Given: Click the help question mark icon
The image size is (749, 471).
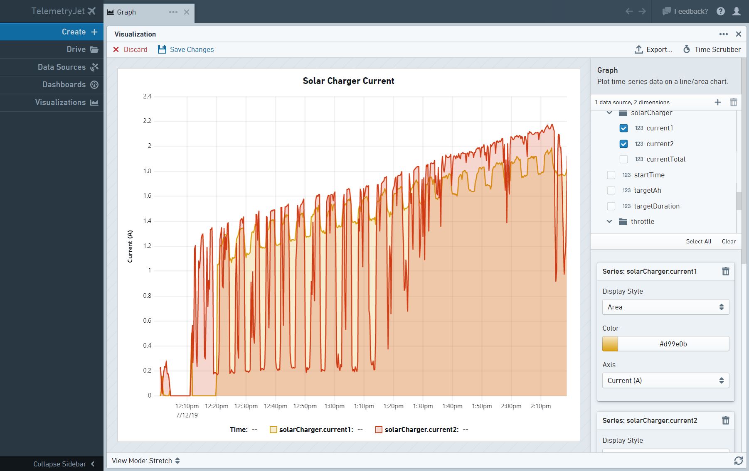Looking at the screenshot, I should pyautogui.click(x=721, y=11).
